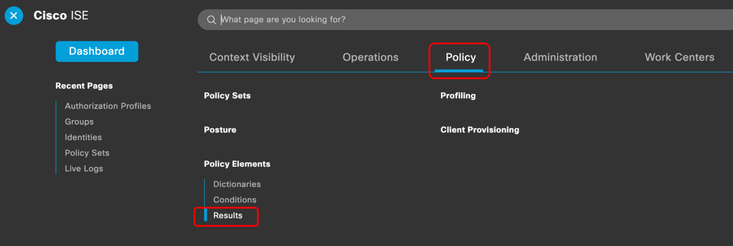The image size is (733, 246).
Task: Select the Policy tab
Action: pyautogui.click(x=461, y=57)
